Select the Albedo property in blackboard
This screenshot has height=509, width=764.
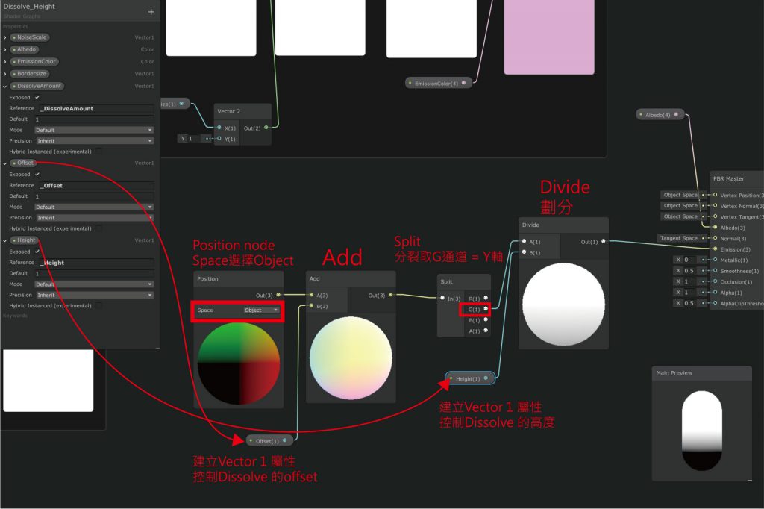[27, 49]
